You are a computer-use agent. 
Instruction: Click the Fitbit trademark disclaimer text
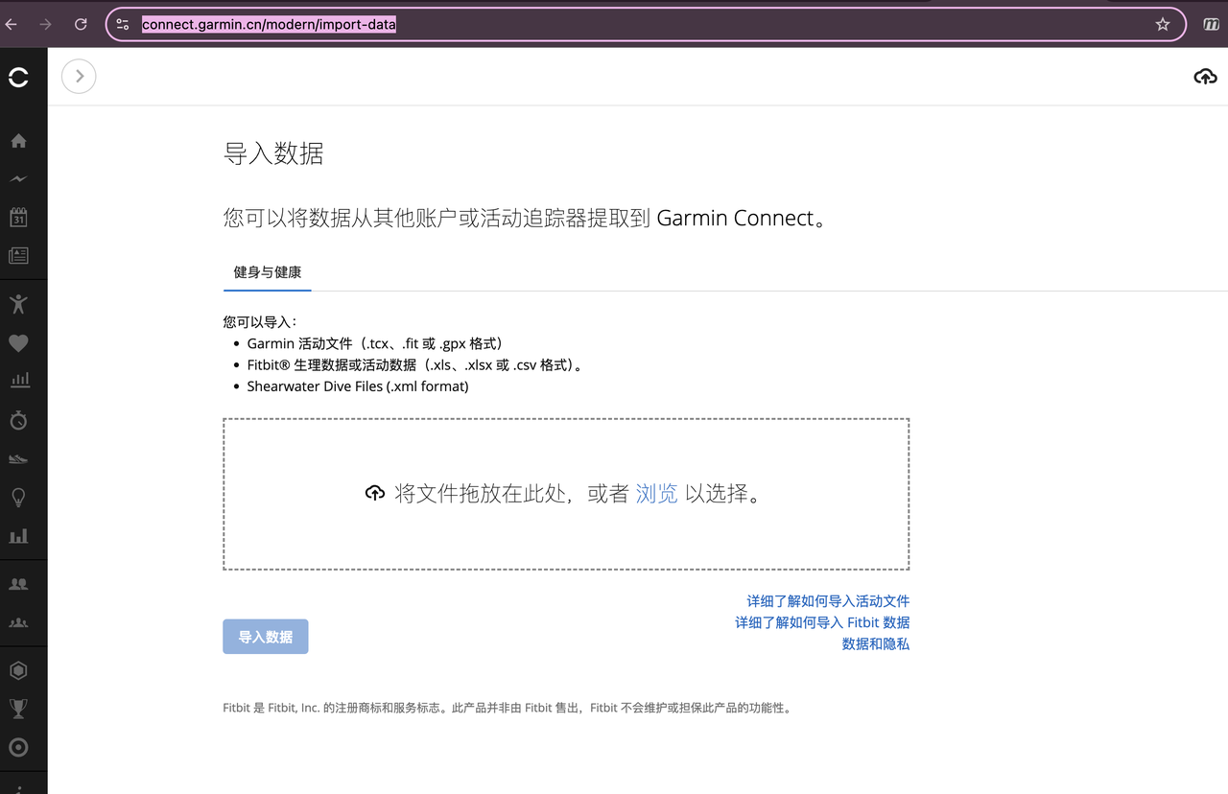pos(508,709)
